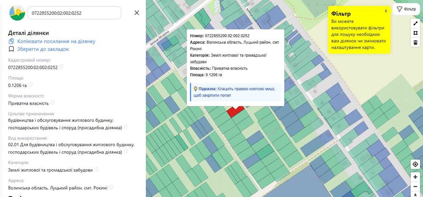Copy the cadastral number value in sidebar
Screen dimensions: 423x197
click(x=62, y=67)
